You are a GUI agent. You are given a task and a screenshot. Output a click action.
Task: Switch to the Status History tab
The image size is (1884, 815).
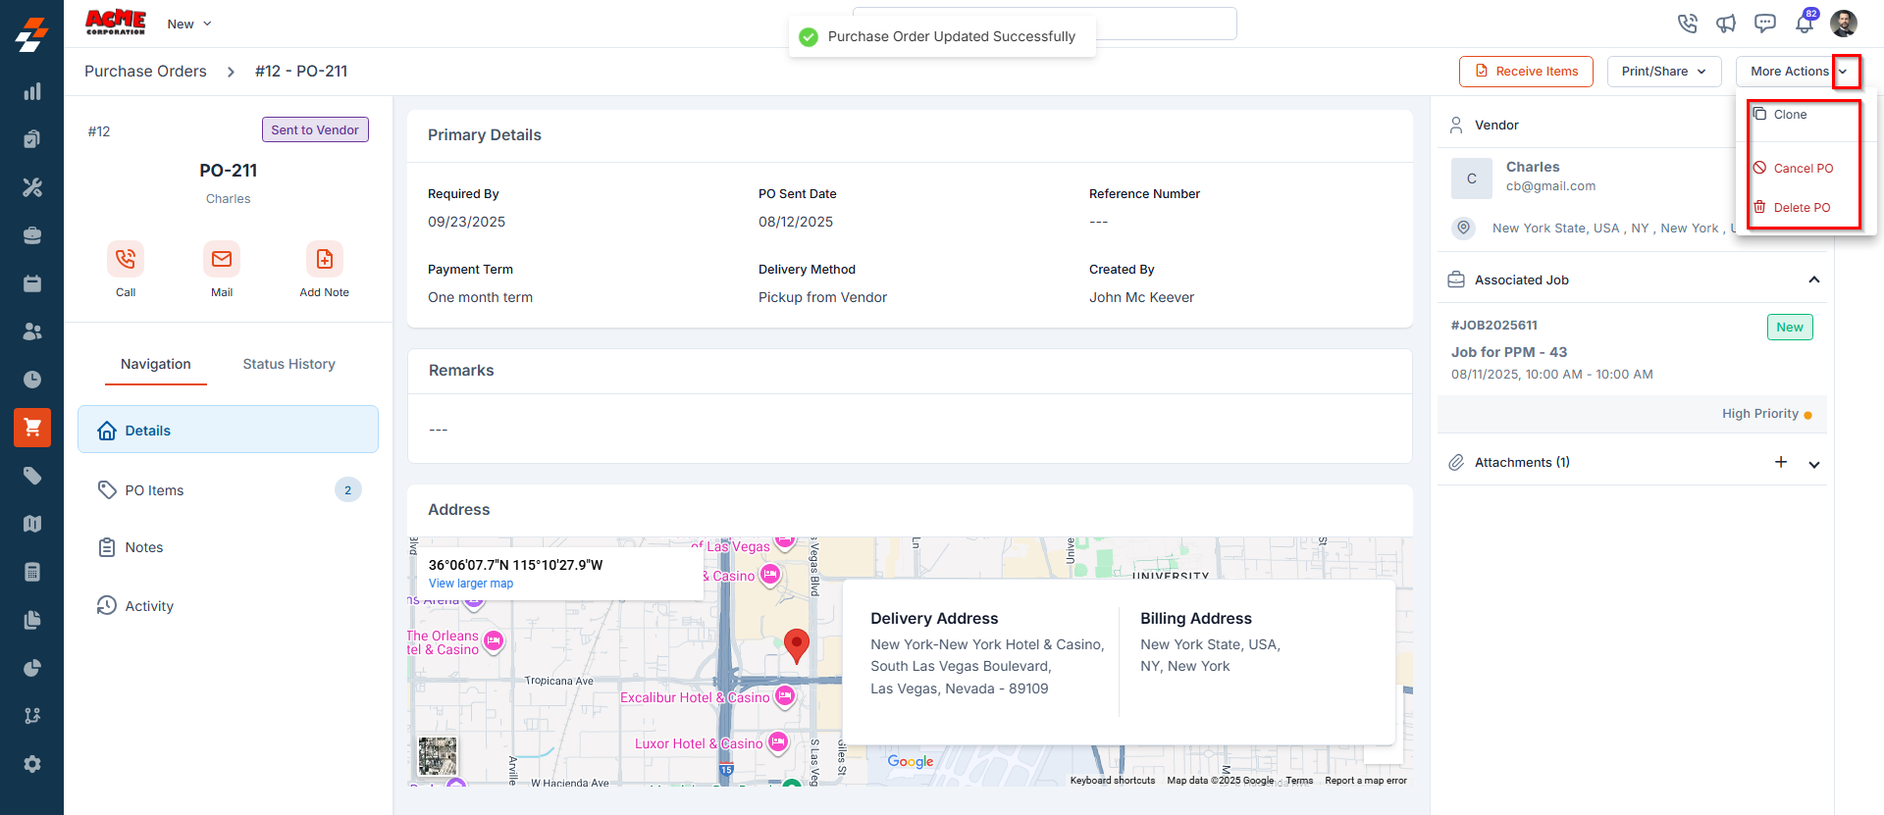(289, 364)
